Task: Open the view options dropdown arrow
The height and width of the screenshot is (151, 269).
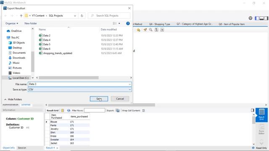Action: tap(119, 23)
